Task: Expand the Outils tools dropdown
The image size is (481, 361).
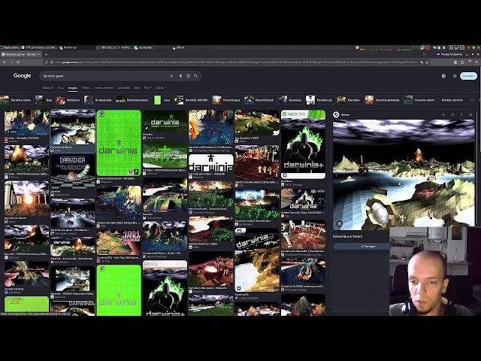Action: pos(160,88)
